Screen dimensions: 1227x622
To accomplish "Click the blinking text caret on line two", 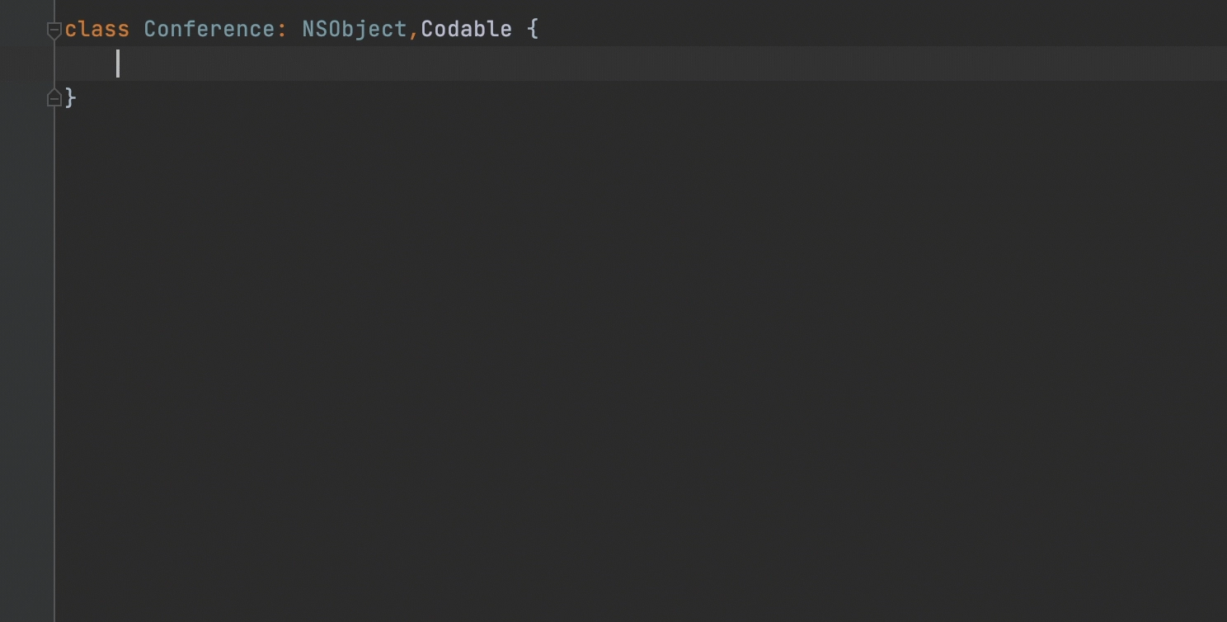I will [x=118, y=64].
